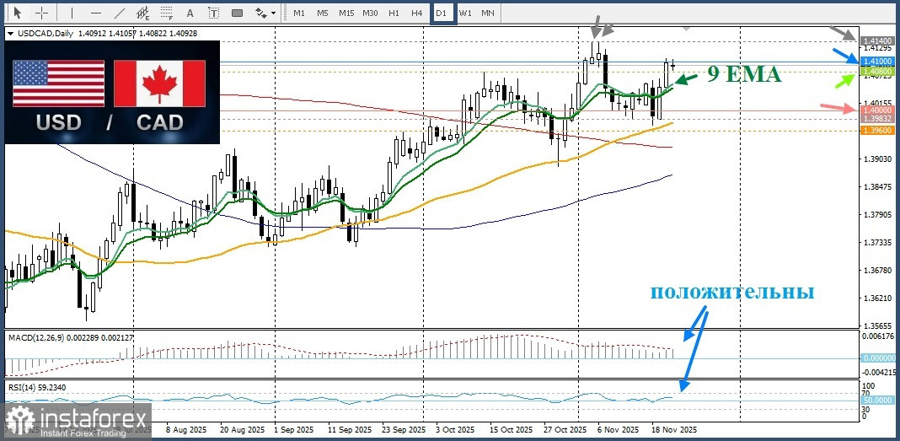Select the Cursor arrow tool
The height and width of the screenshot is (441, 900).
pyautogui.click(x=17, y=13)
